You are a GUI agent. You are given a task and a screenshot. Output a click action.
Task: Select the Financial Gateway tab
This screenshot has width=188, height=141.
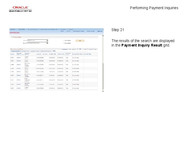[x=46, y=51]
